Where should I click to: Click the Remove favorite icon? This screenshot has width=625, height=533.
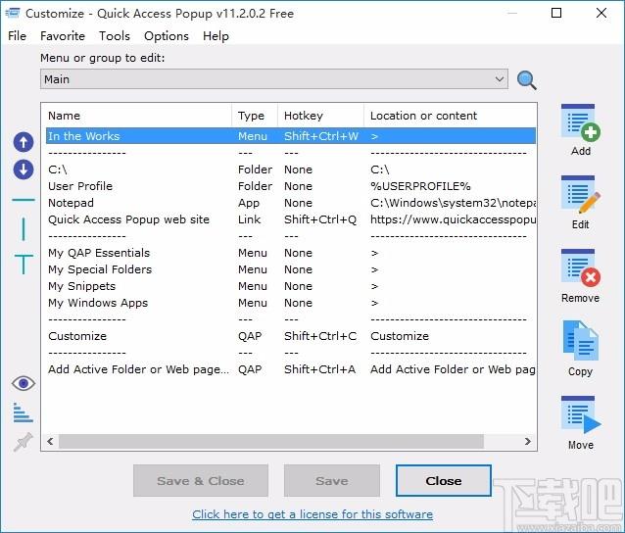[580, 268]
